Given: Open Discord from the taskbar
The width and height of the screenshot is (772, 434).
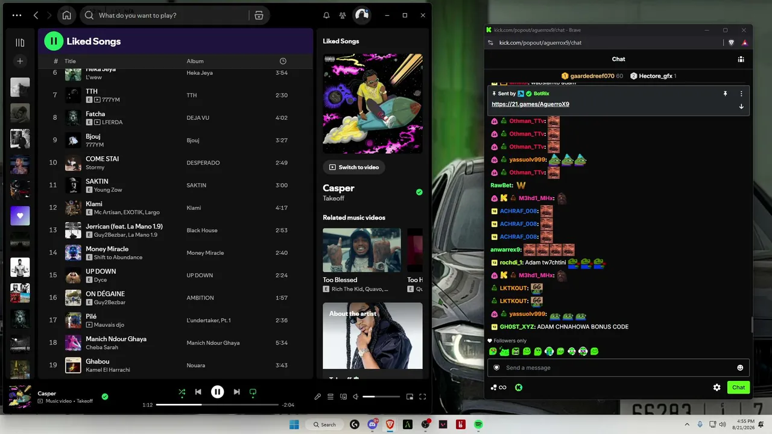Looking at the screenshot, I should [x=372, y=424].
